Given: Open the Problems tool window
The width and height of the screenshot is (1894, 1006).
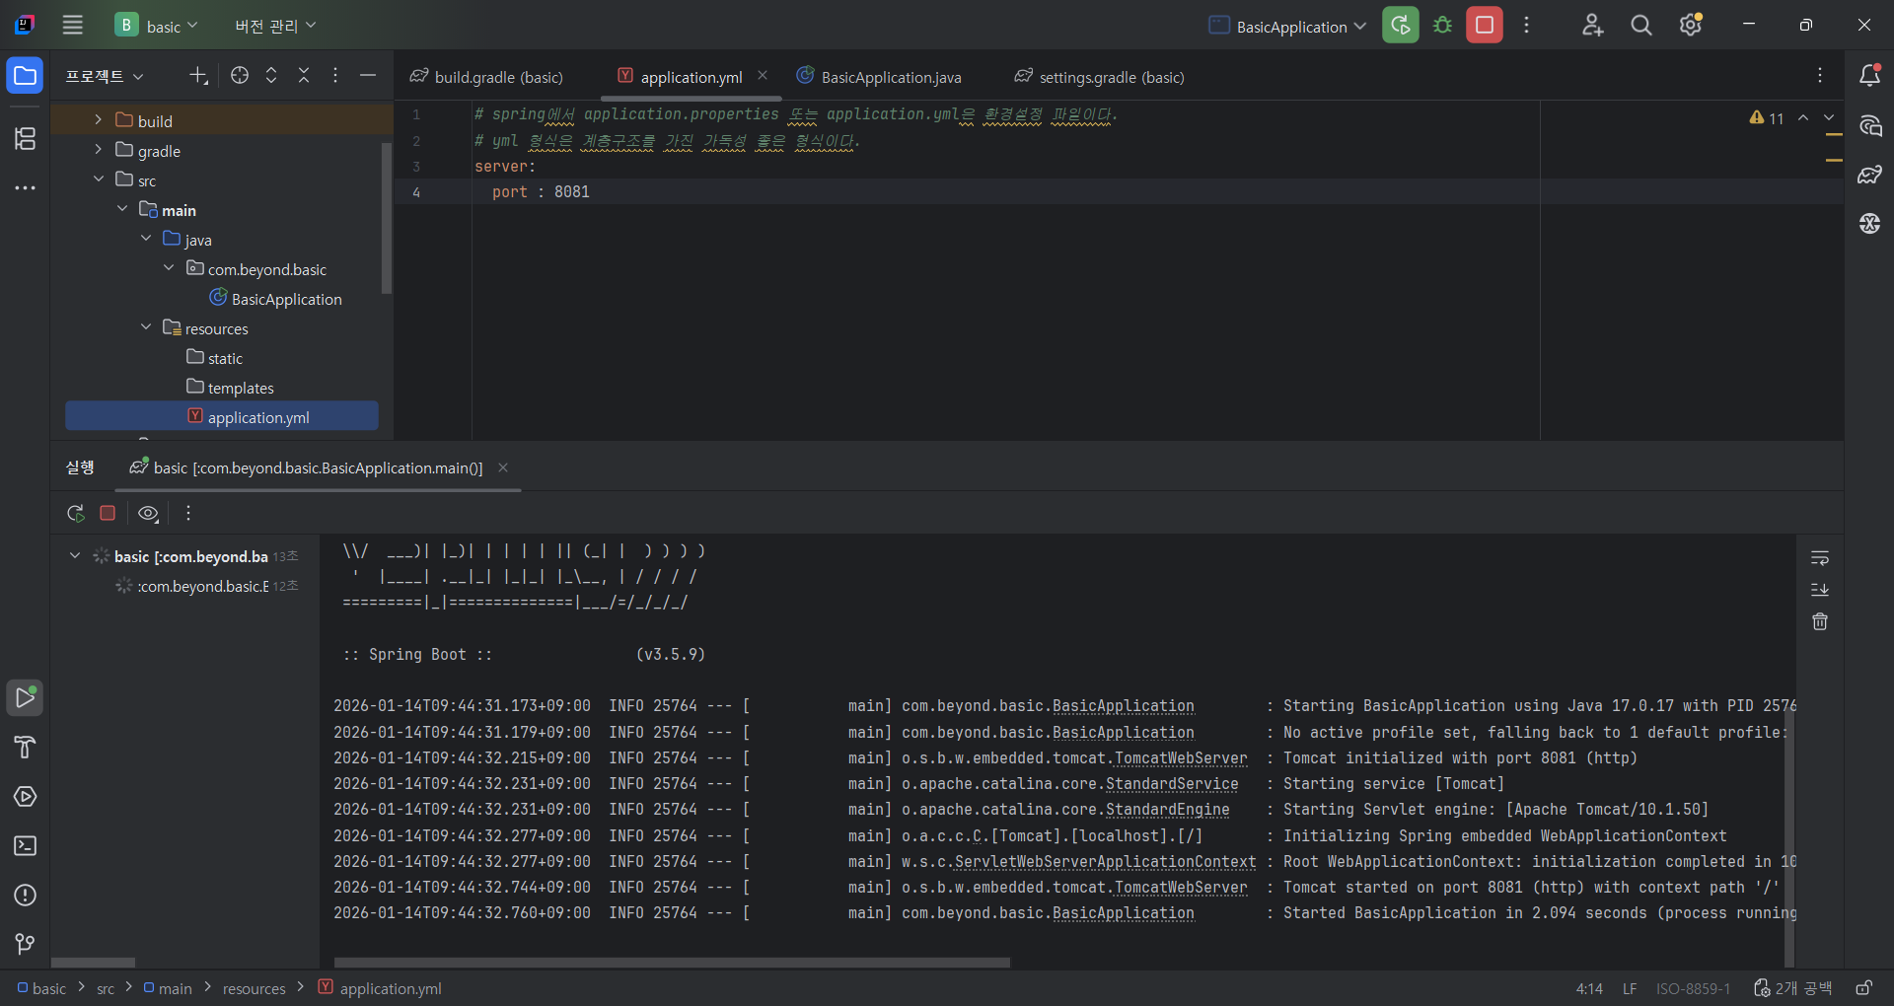Looking at the screenshot, I should (x=25, y=895).
